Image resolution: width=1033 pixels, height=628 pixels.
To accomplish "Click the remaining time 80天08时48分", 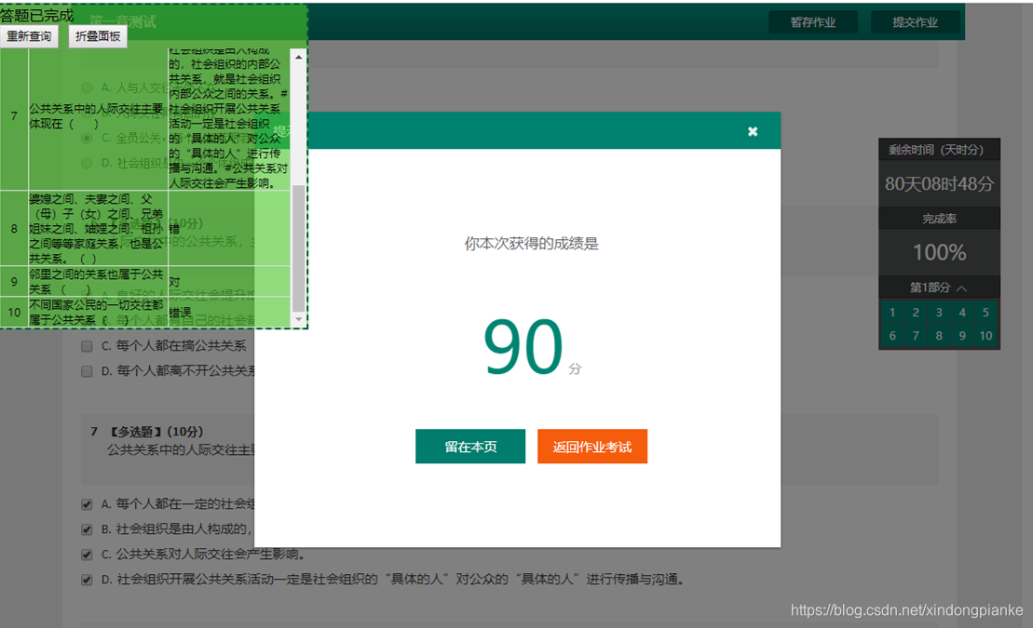I will pos(940,183).
